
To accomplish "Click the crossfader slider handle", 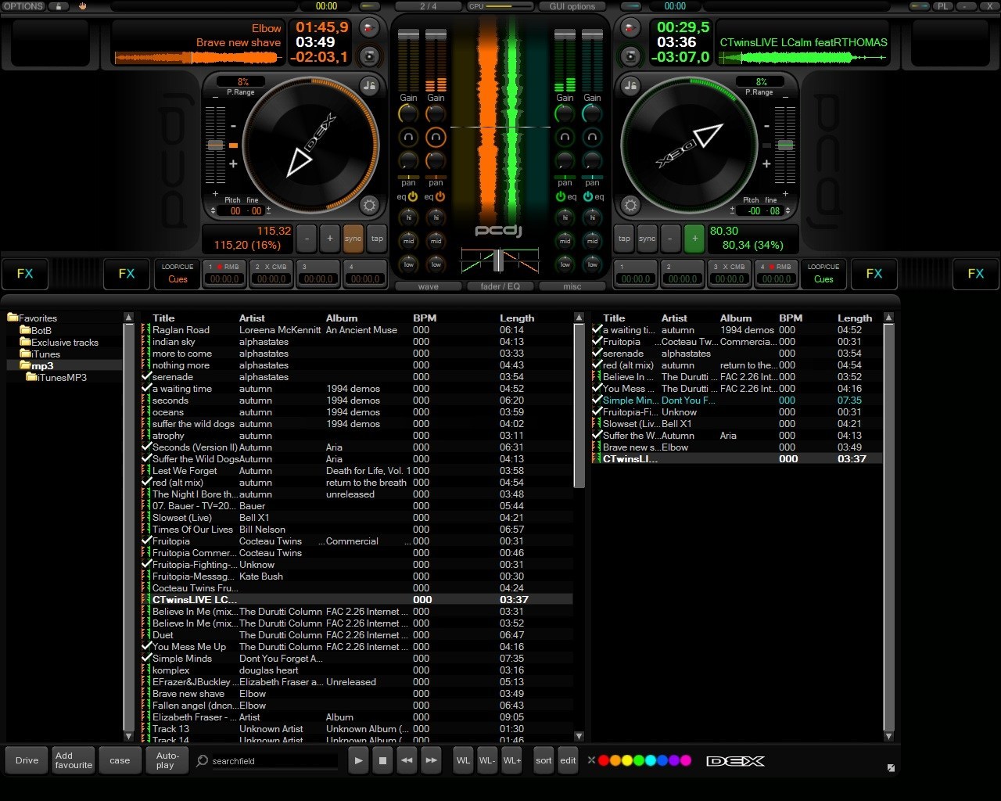I will pos(498,260).
